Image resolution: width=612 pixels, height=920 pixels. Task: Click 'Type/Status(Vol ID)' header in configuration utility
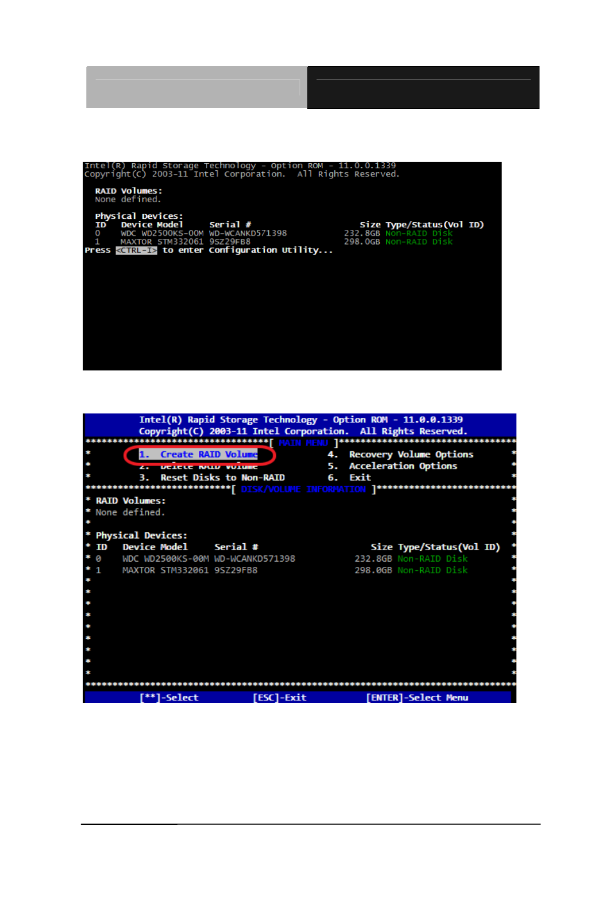[448, 547]
